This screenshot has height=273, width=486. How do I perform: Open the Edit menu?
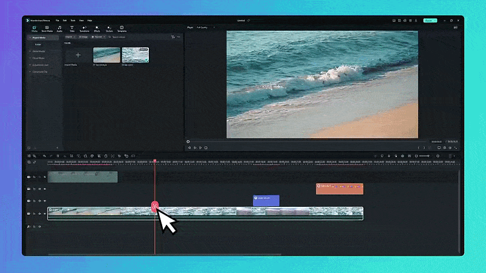tap(65, 21)
